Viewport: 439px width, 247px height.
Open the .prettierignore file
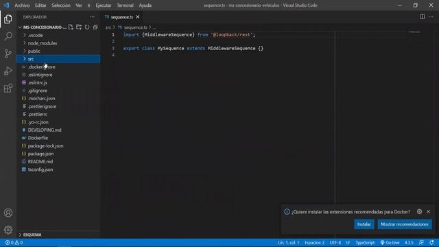(x=58, y=106)
